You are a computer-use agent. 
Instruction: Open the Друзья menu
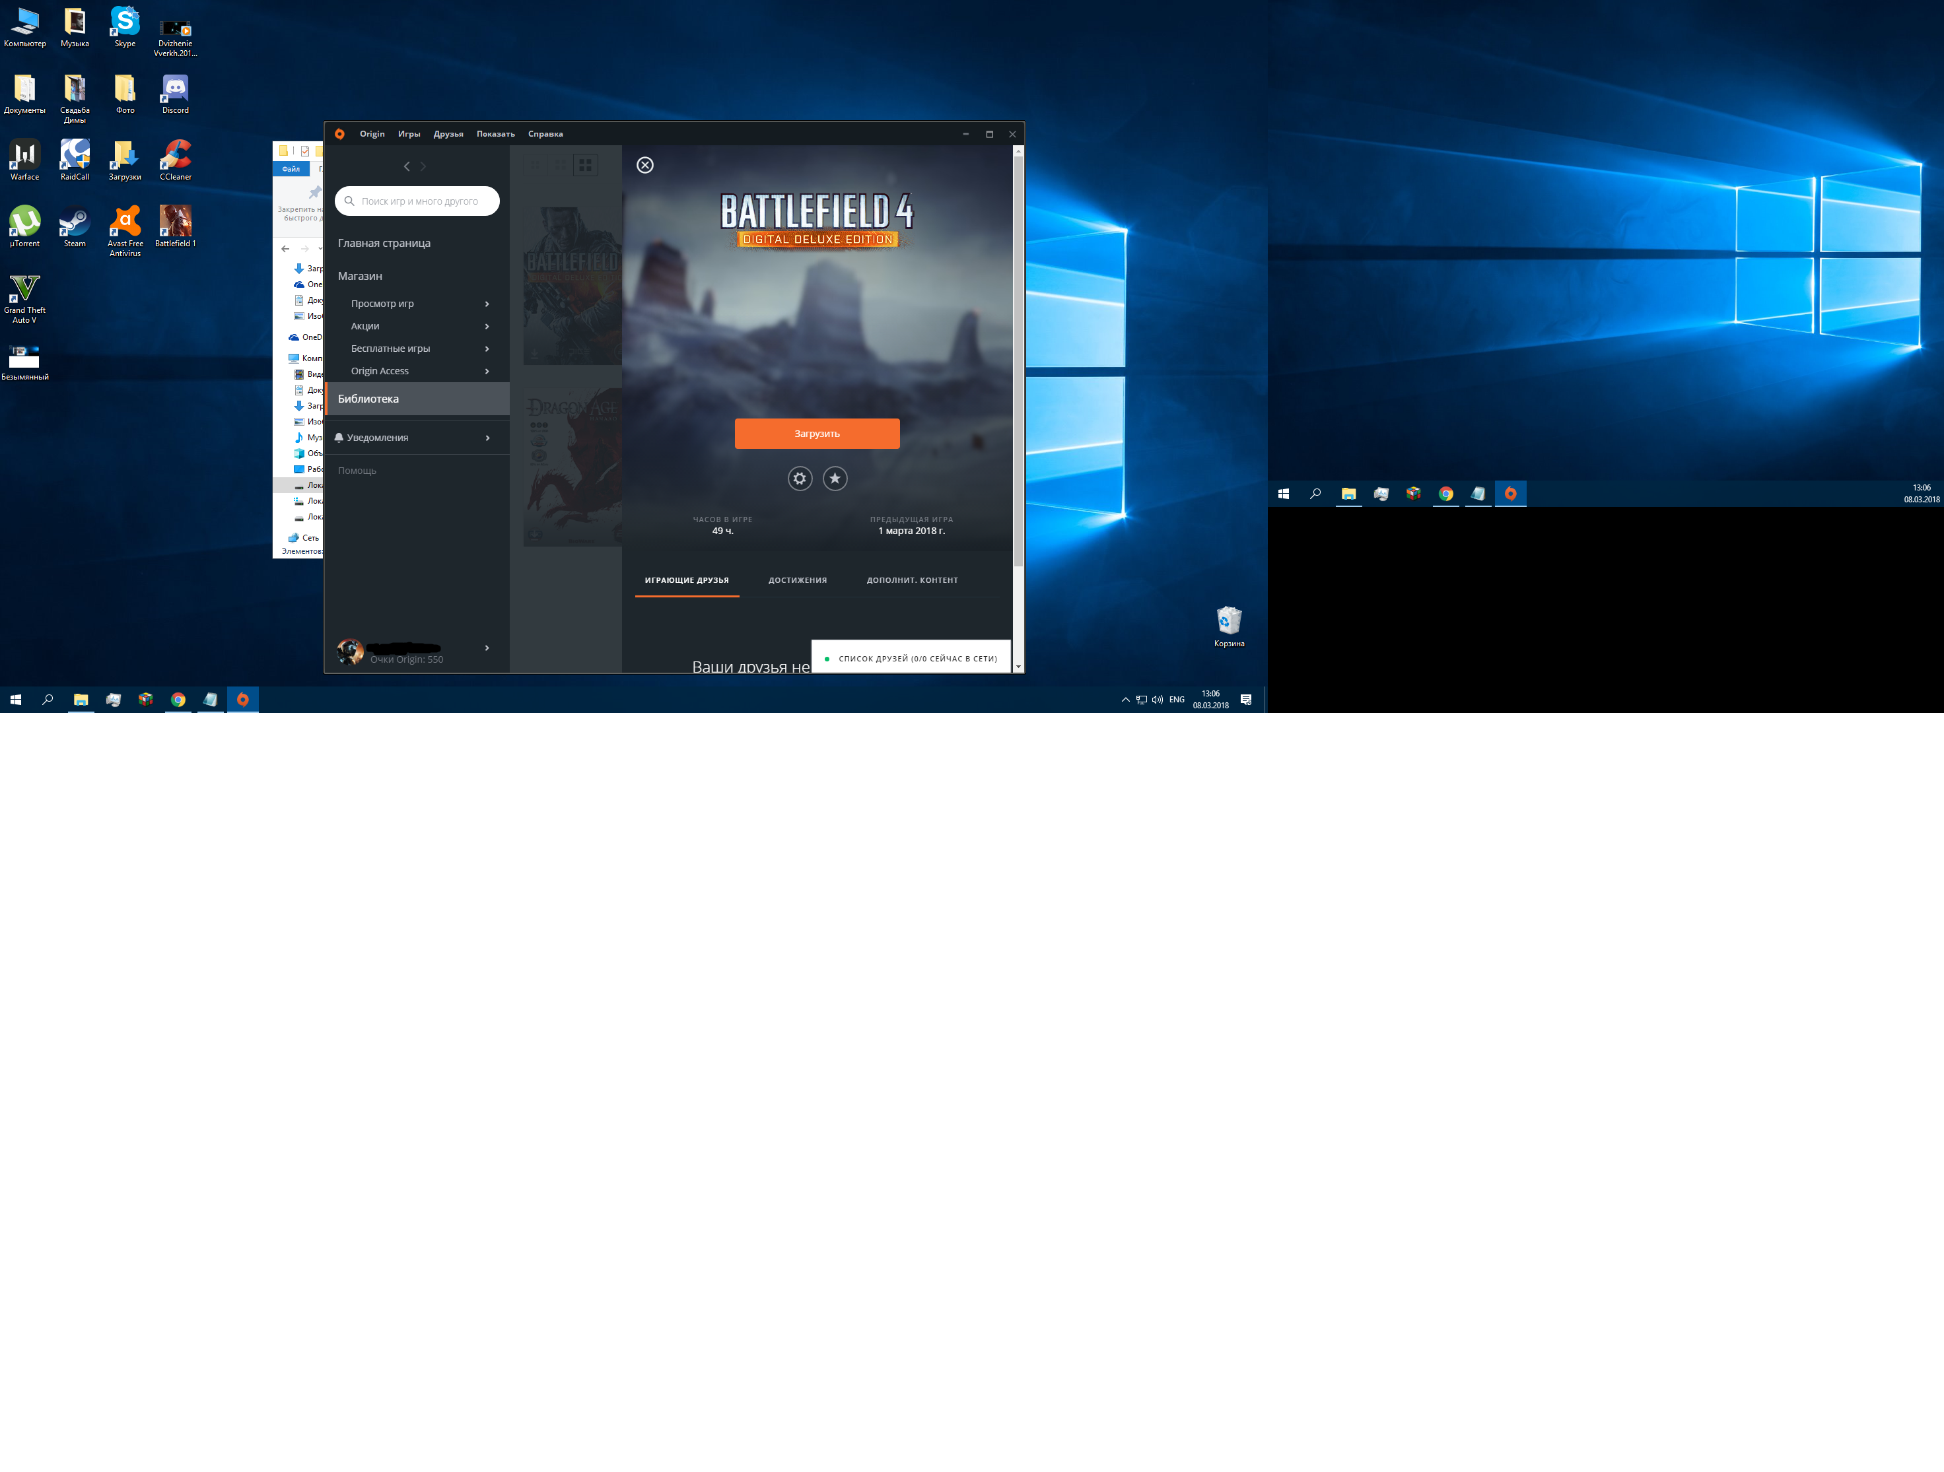[x=448, y=135]
